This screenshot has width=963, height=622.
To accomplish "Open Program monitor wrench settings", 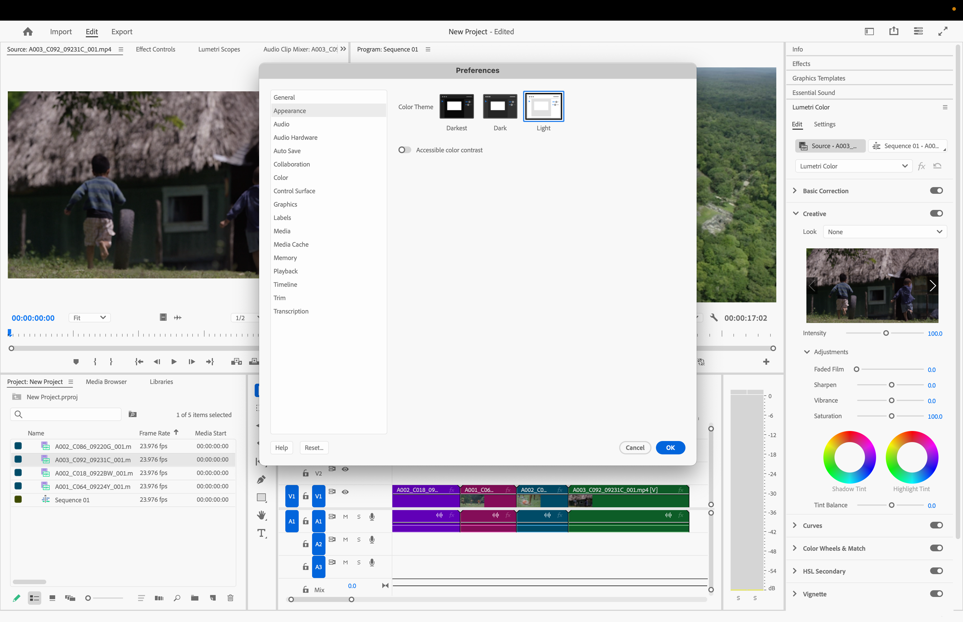I will [714, 317].
